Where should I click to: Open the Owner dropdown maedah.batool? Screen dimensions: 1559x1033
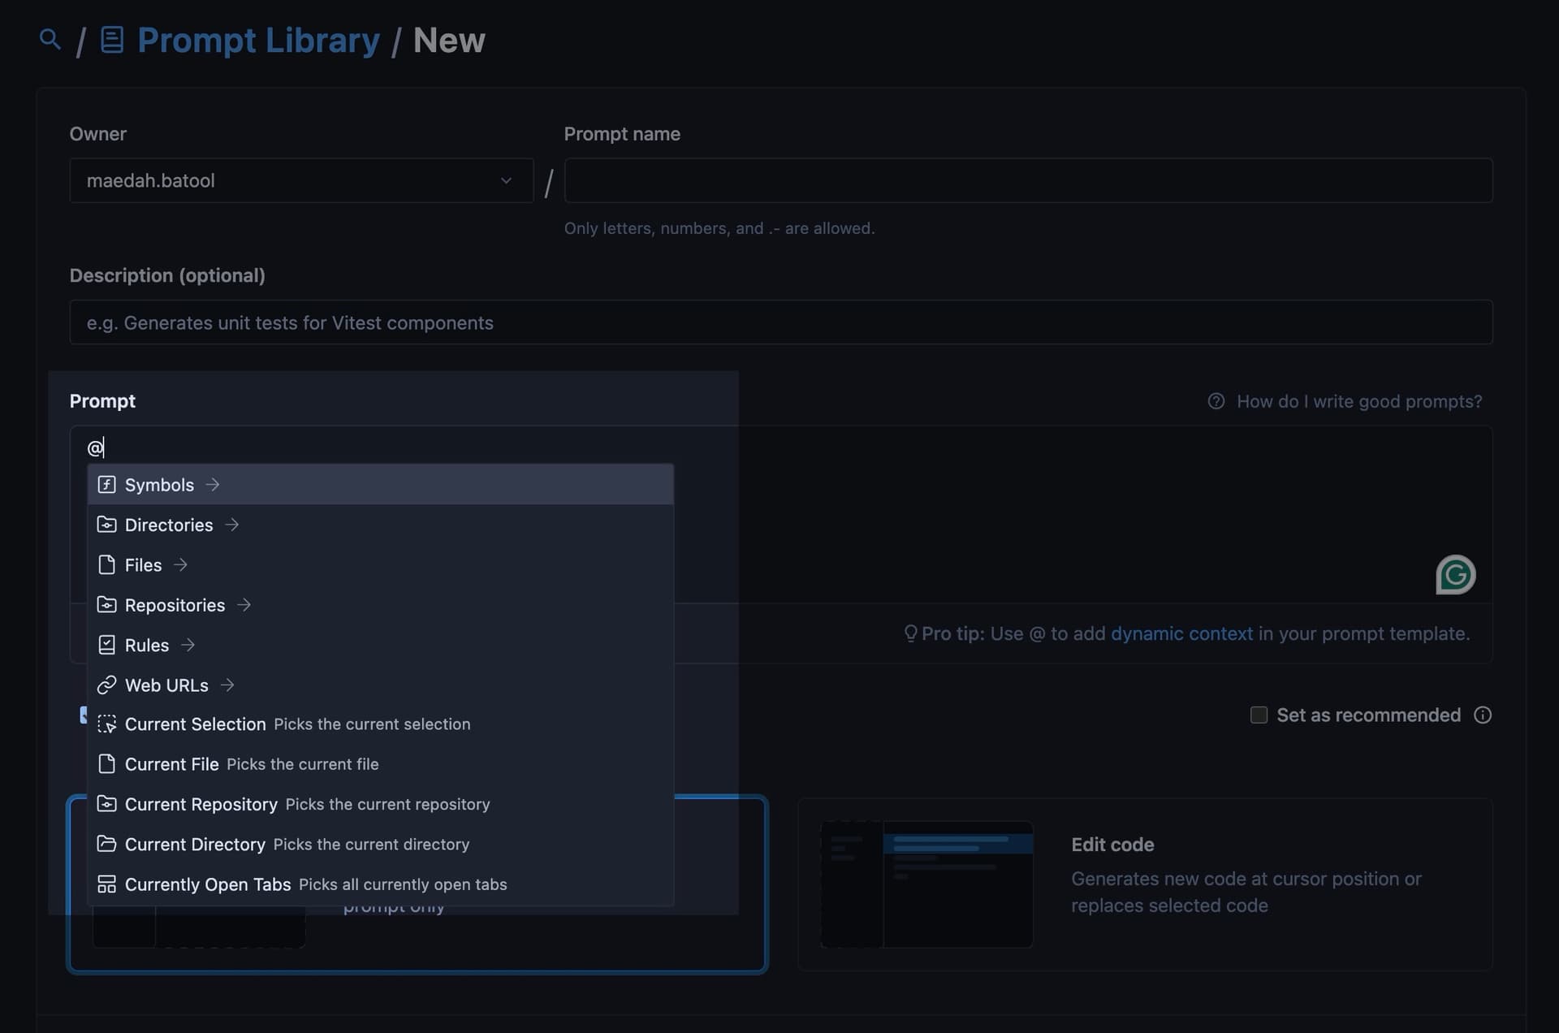[301, 180]
